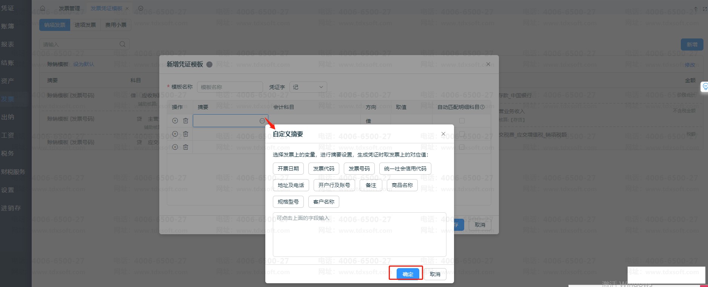Focus the 模板名称 input field

[x=229, y=87]
